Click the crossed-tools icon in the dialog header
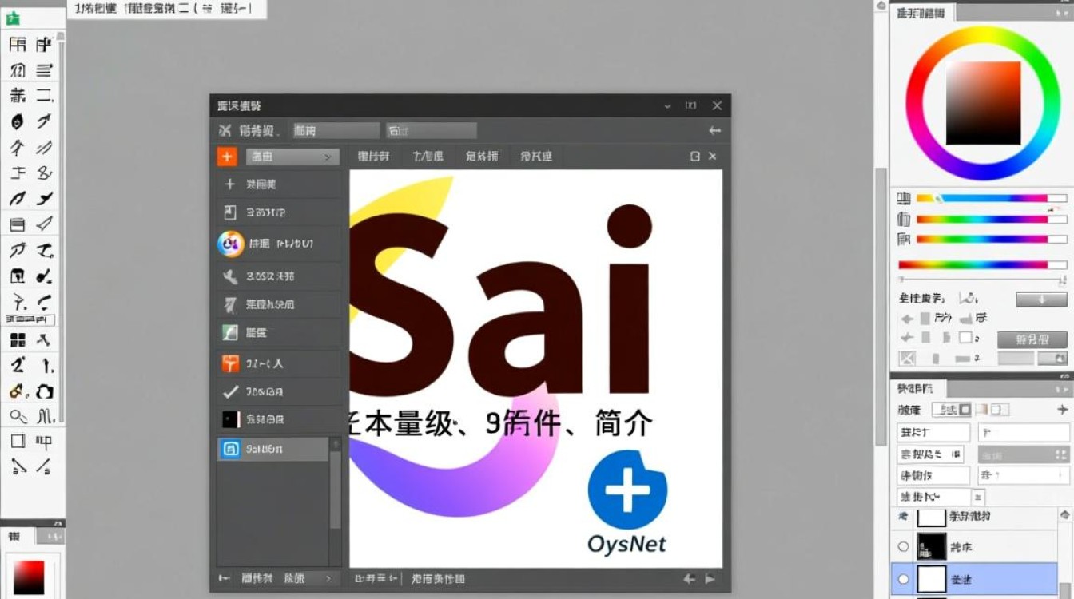Screen dimensions: 1074x599 pos(225,130)
